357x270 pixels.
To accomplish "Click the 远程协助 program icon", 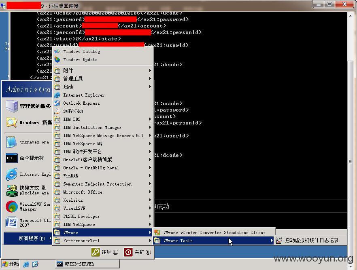I will pyautogui.click(x=57, y=111).
